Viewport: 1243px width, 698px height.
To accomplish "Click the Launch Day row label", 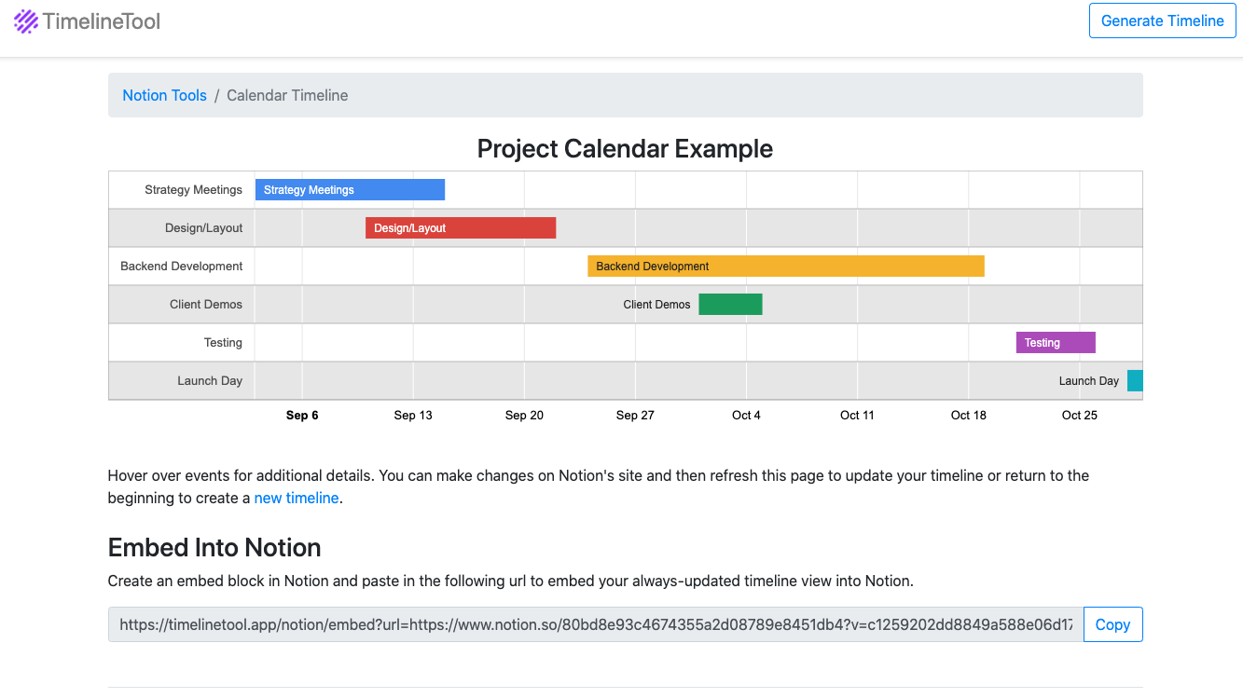I will (209, 380).
